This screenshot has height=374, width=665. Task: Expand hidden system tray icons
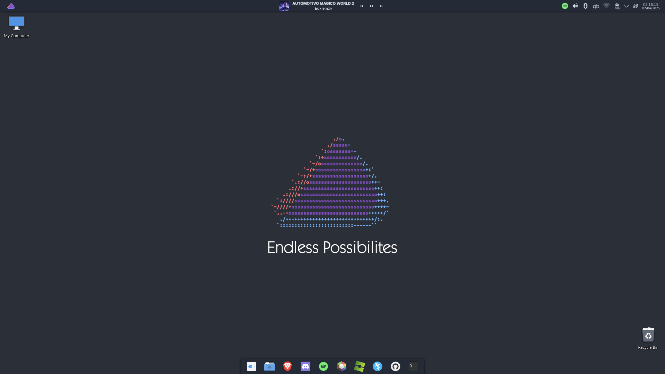pyautogui.click(x=626, y=6)
